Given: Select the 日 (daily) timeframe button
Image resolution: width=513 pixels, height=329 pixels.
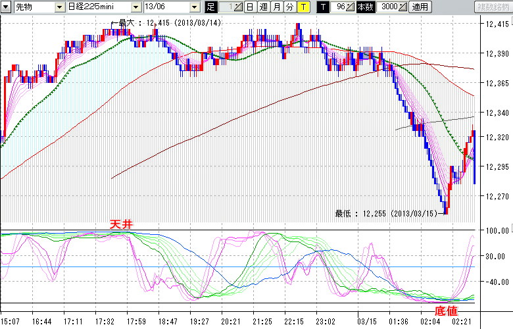Looking at the screenshot, I should [x=251, y=7].
